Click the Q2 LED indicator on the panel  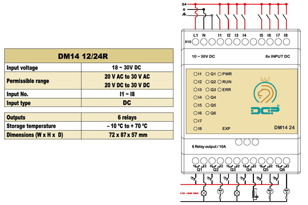click(207, 82)
